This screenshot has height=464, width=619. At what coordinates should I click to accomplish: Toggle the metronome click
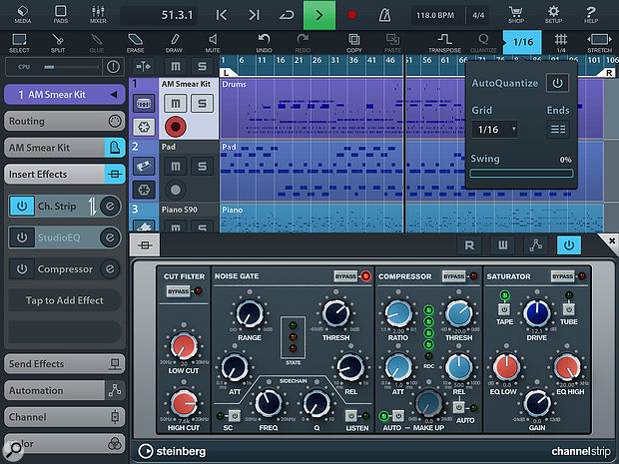384,15
